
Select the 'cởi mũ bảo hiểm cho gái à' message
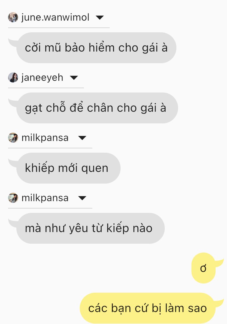coord(96,48)
